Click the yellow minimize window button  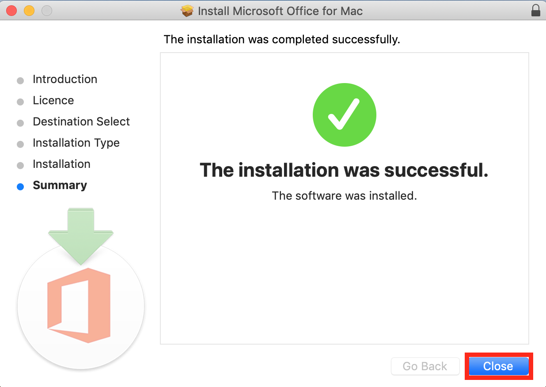click(x=29, y=11)
